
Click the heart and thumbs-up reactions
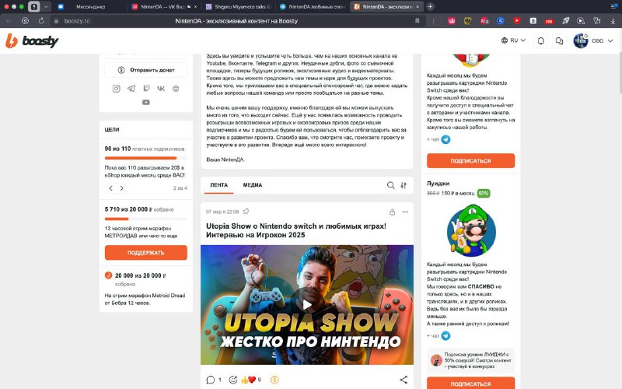point(250,380)
